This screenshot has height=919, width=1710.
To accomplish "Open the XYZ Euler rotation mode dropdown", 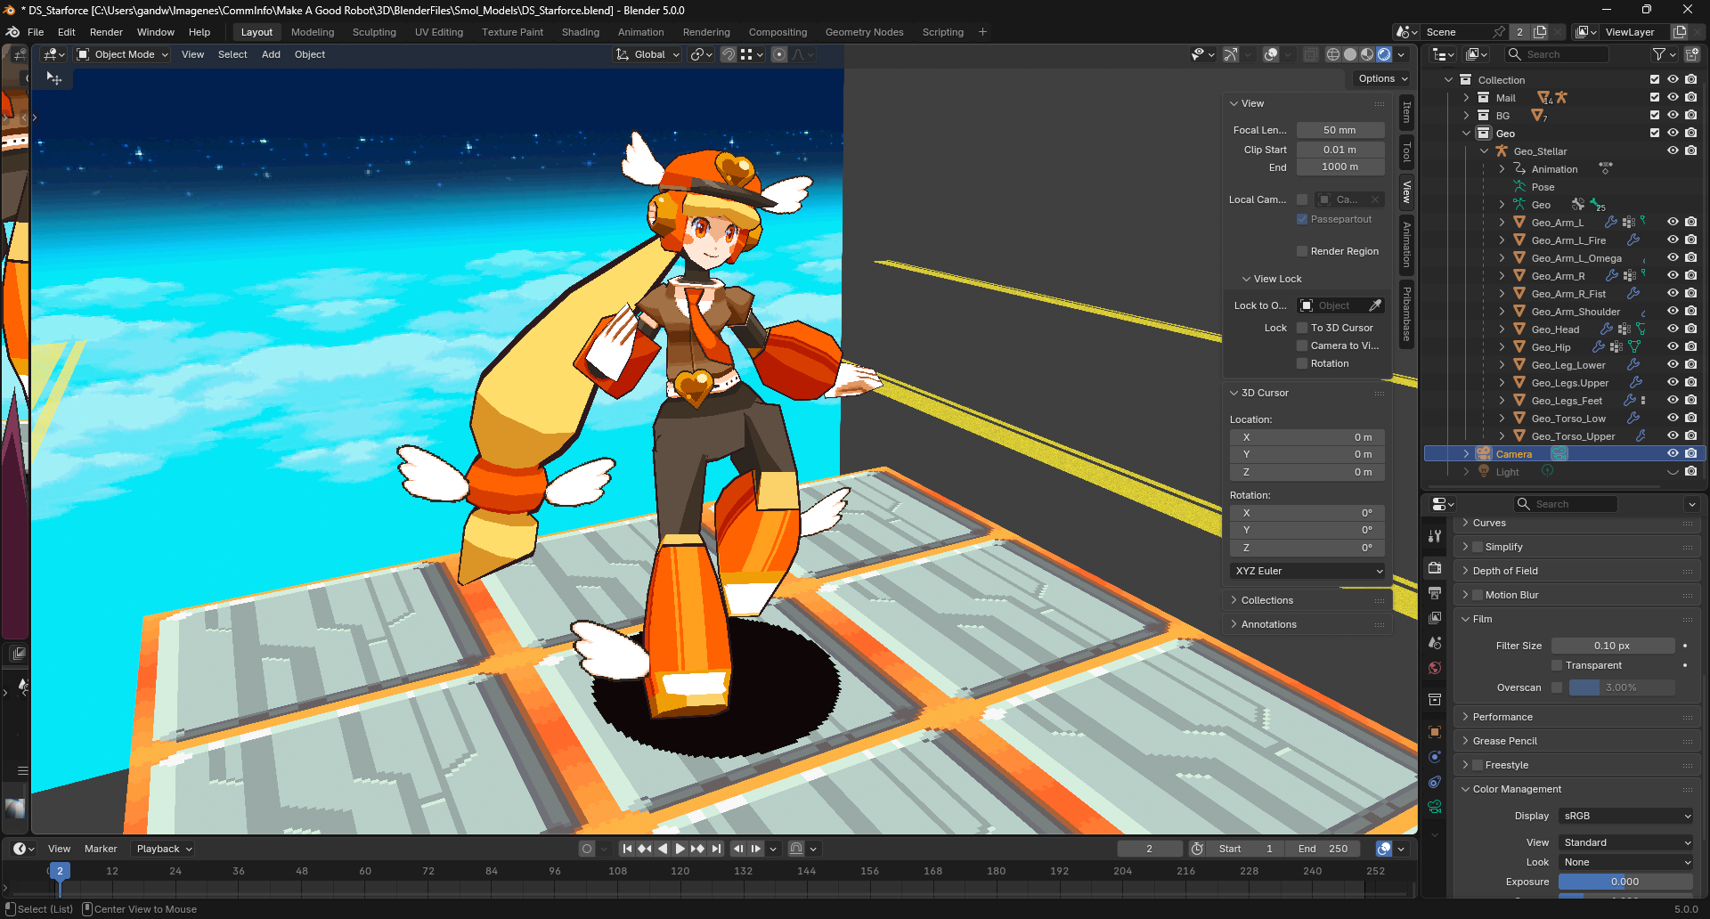I will click(x=1307, y=571).
